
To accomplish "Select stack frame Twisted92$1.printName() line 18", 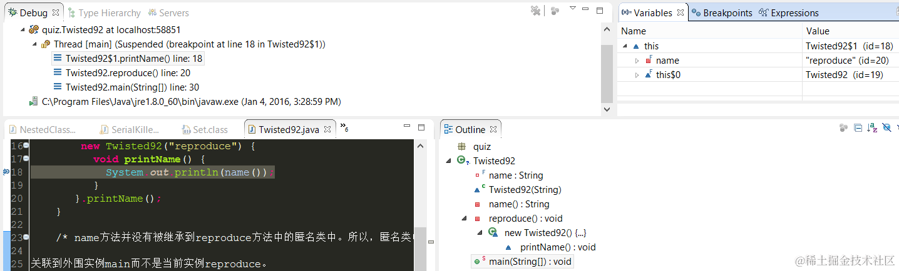I will tap(128, 58).
